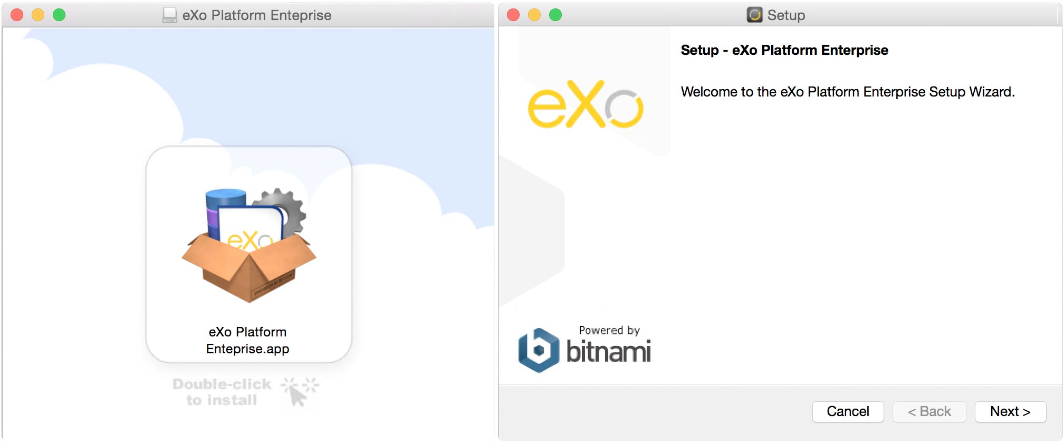Viewport: 1064px width, 444px height.
Task: Click the yellow eXo logo in Setup wizard
Action: (x=586, y=104)
